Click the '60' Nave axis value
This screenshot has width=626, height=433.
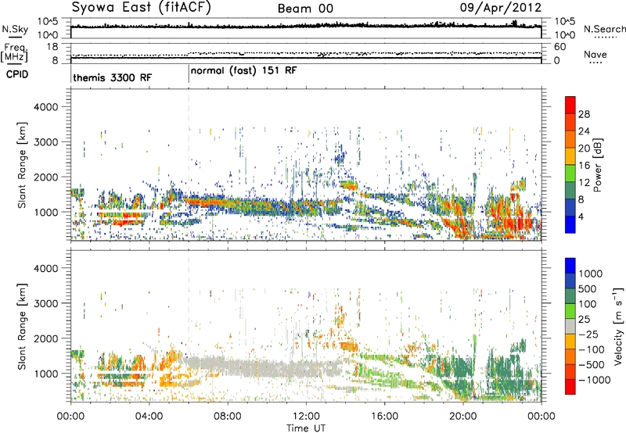coord(559,47)
